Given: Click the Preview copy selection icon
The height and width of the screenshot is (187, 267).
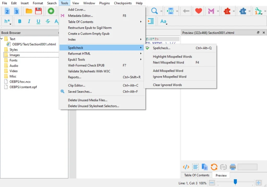Looking at the screenshot, I should tap(205, 167).
